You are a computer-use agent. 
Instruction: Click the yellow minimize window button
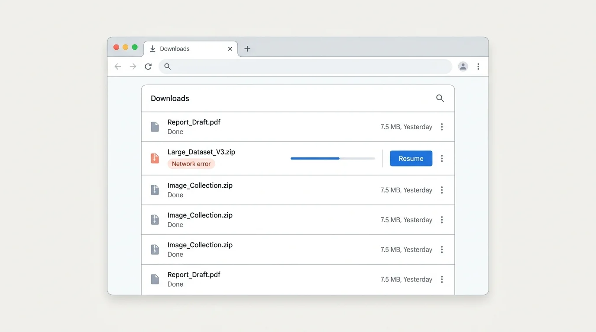pyautogui.click(x=125, y=47)
